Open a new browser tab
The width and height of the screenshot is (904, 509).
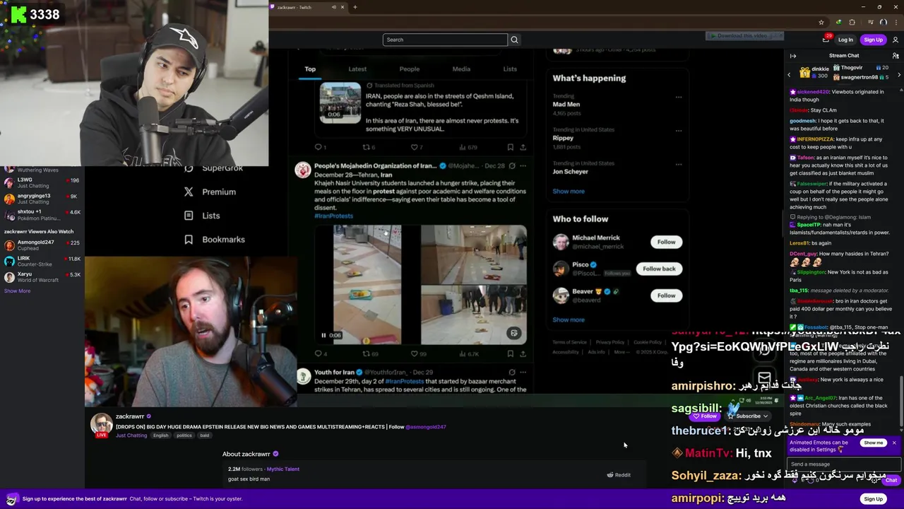(355, 7)
